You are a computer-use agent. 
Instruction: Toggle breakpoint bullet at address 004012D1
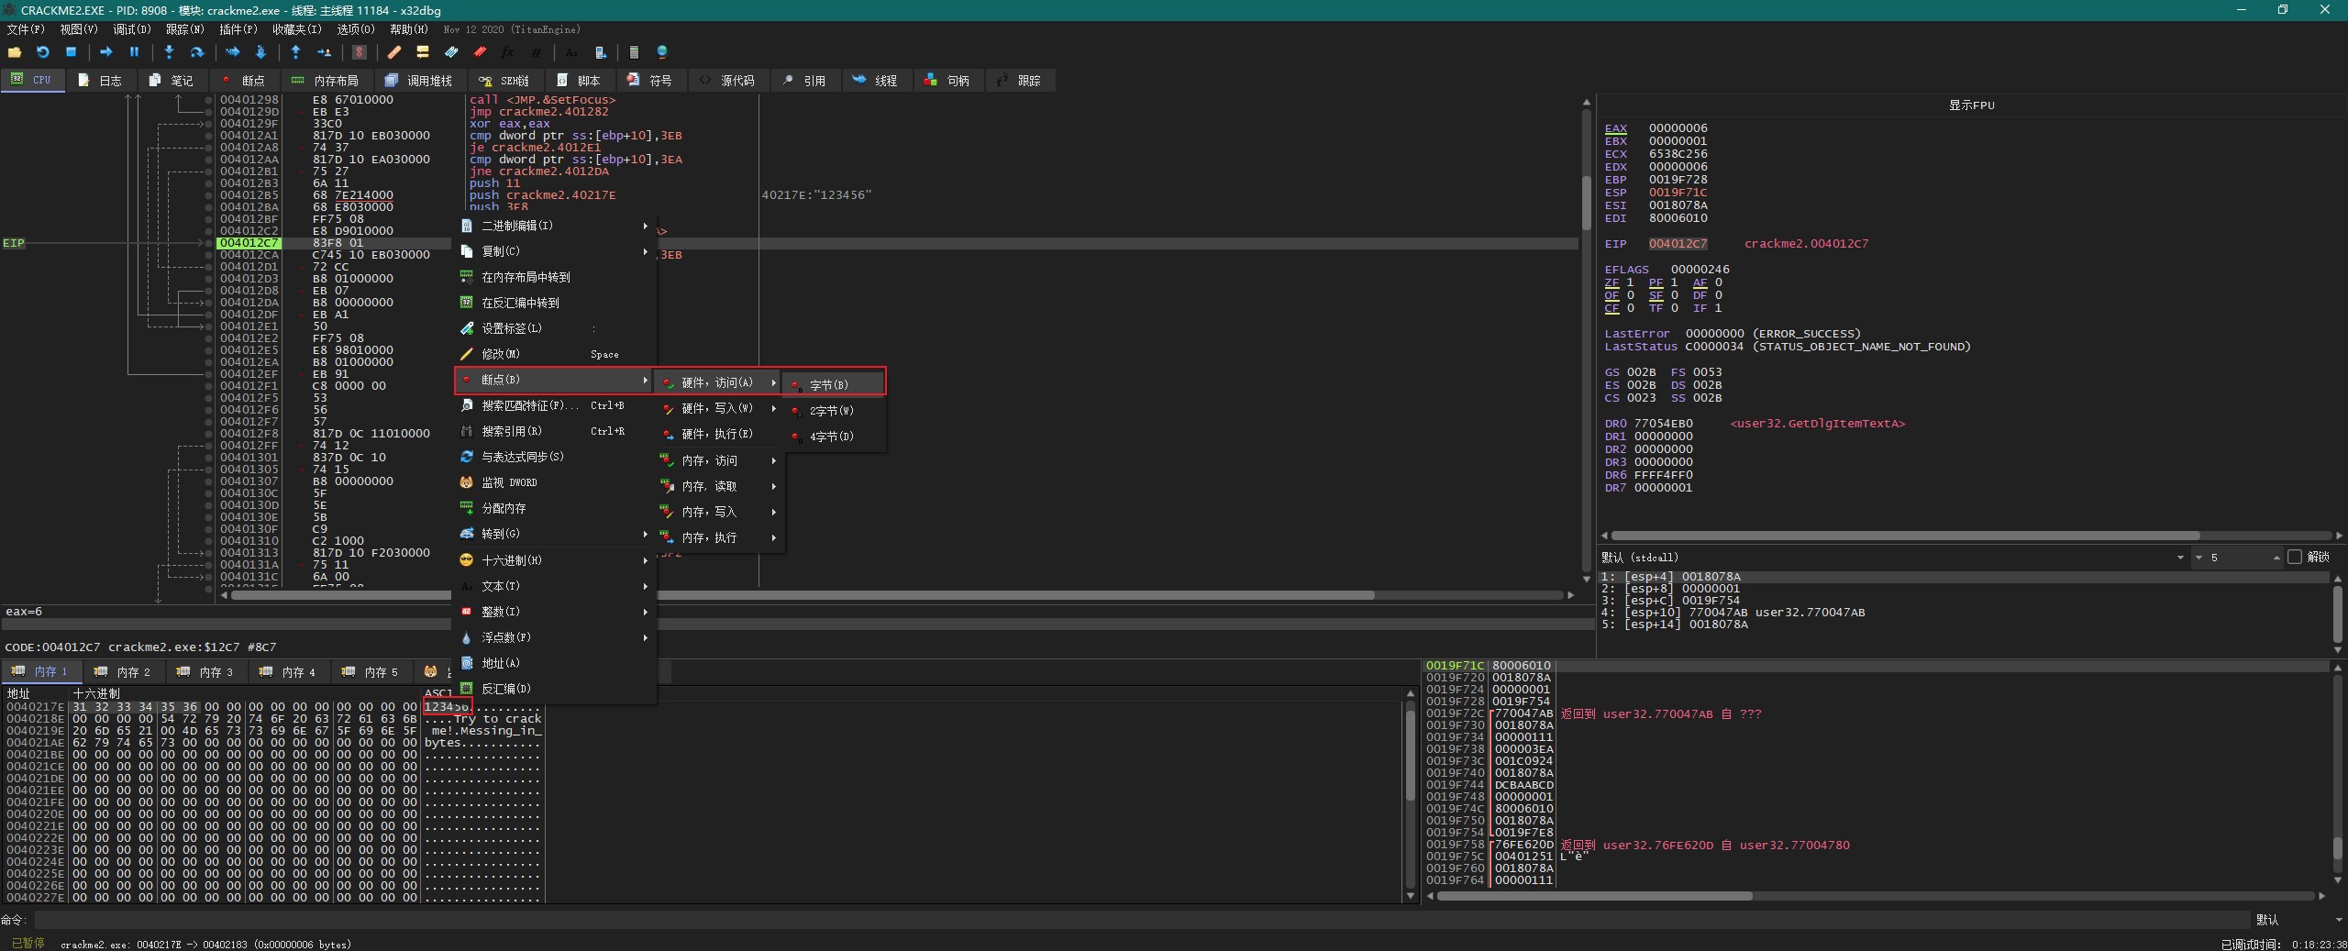point(209,267)
